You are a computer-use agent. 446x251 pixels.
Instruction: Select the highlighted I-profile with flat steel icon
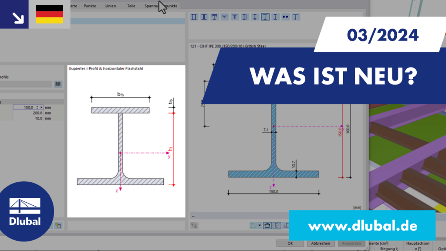click(x=265, y=17)
